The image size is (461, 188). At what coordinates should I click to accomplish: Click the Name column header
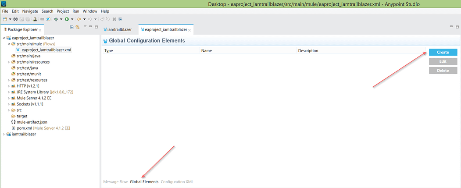(248, 50)
